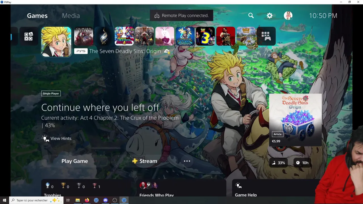Open File Explorer from taskbar
The image size is (363, 204).
coord(77,200)
